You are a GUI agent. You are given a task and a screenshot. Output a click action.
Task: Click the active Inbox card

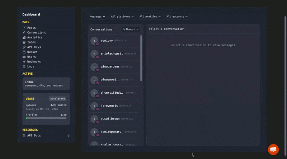point(46,84)
